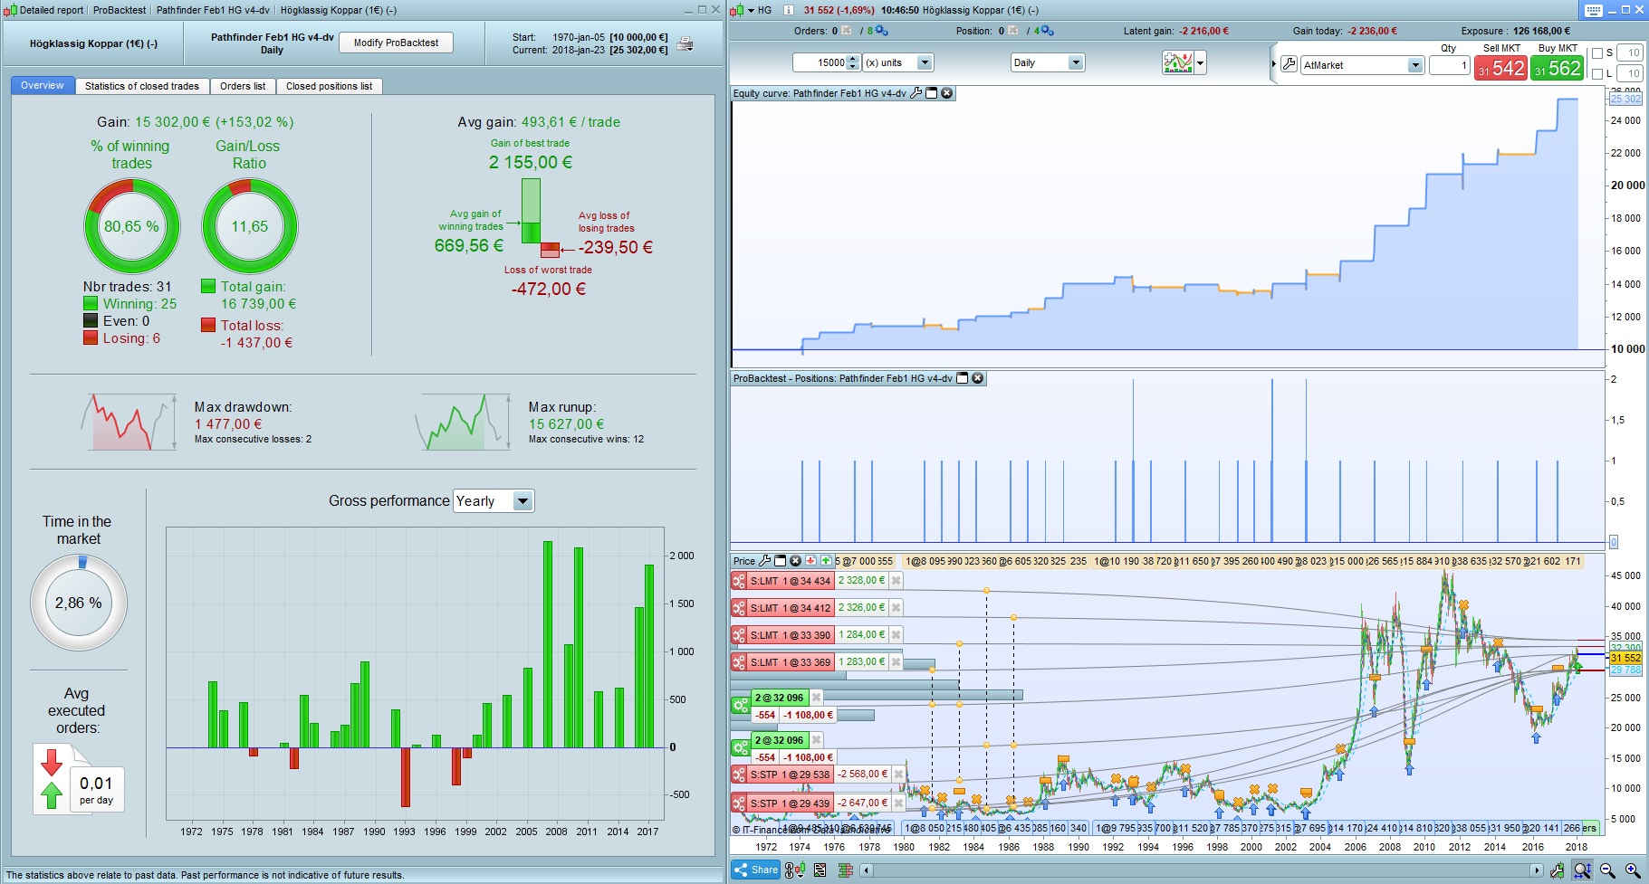The width and height of the screenshot is (1649, 884).
Task: Click the 15000 units input field
Action: pos(820,62)
